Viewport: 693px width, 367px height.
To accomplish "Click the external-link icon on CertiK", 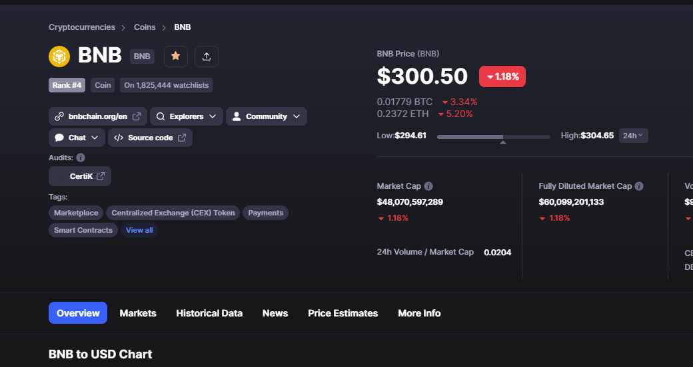I will click(101, 176).
